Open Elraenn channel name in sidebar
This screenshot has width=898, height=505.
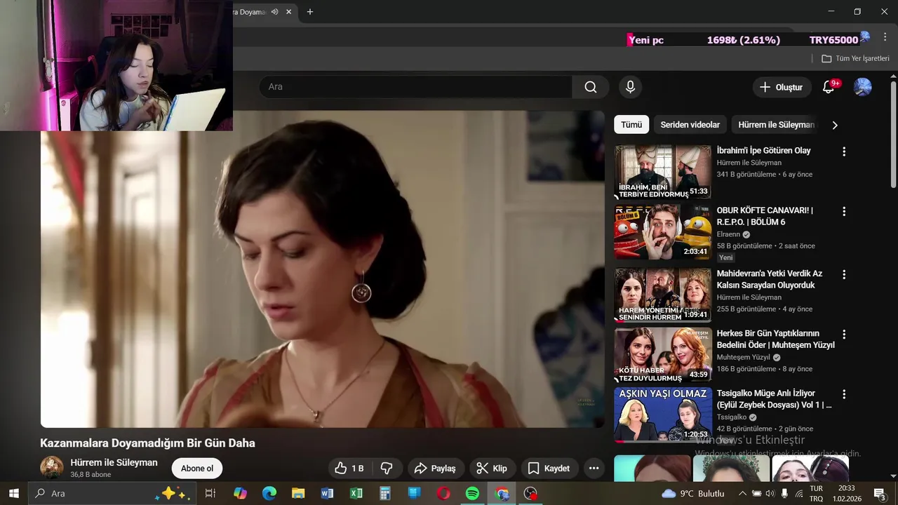728,234
